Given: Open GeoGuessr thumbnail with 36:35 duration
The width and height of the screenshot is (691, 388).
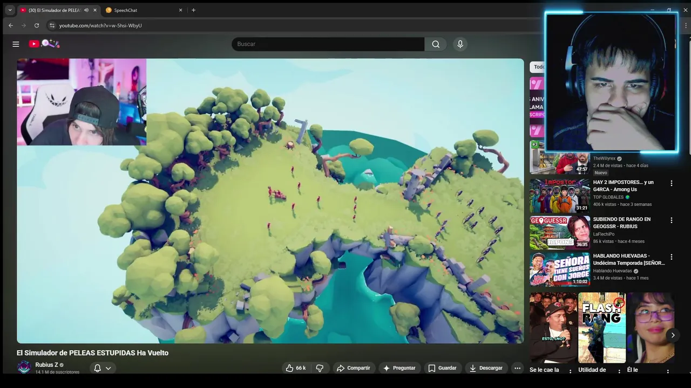Looking at the screenshot, I should [x=559, y=233].
